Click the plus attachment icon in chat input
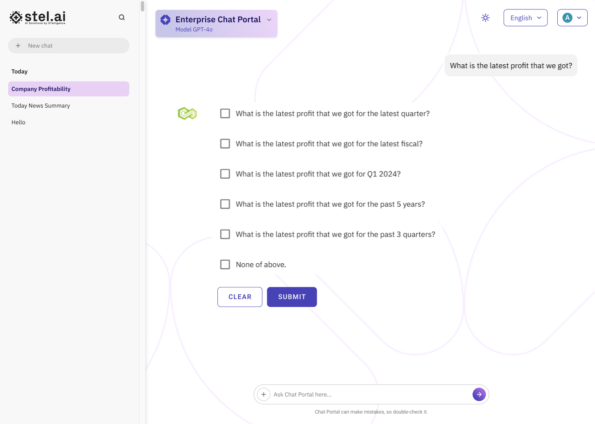This screenshot has width=595, height=424. (264, 394)
